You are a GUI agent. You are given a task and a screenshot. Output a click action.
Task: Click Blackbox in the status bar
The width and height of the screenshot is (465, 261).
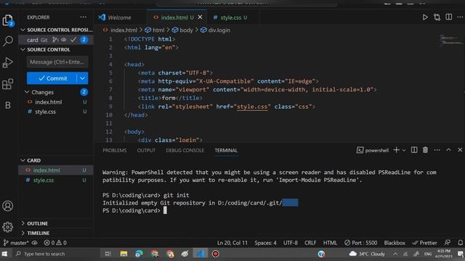pos(395,243)
